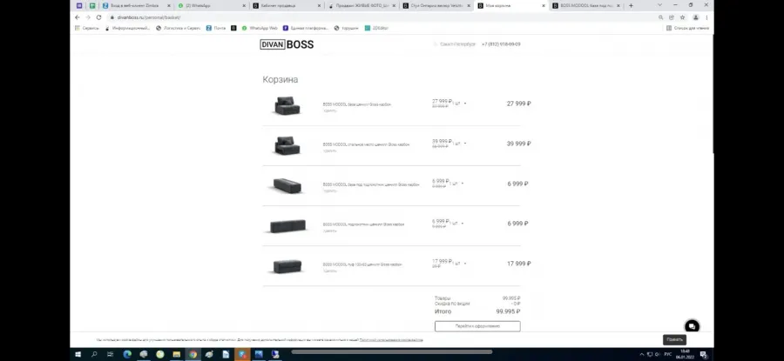Bookmark this page using the star icon

pos(682,17)
